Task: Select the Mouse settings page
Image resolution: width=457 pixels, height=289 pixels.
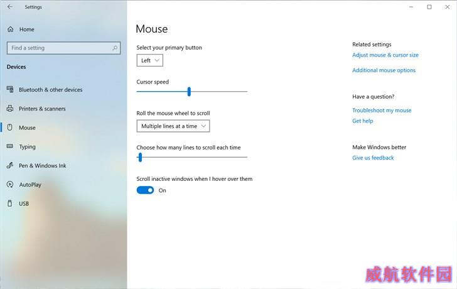Action: [x=27, y=128]
